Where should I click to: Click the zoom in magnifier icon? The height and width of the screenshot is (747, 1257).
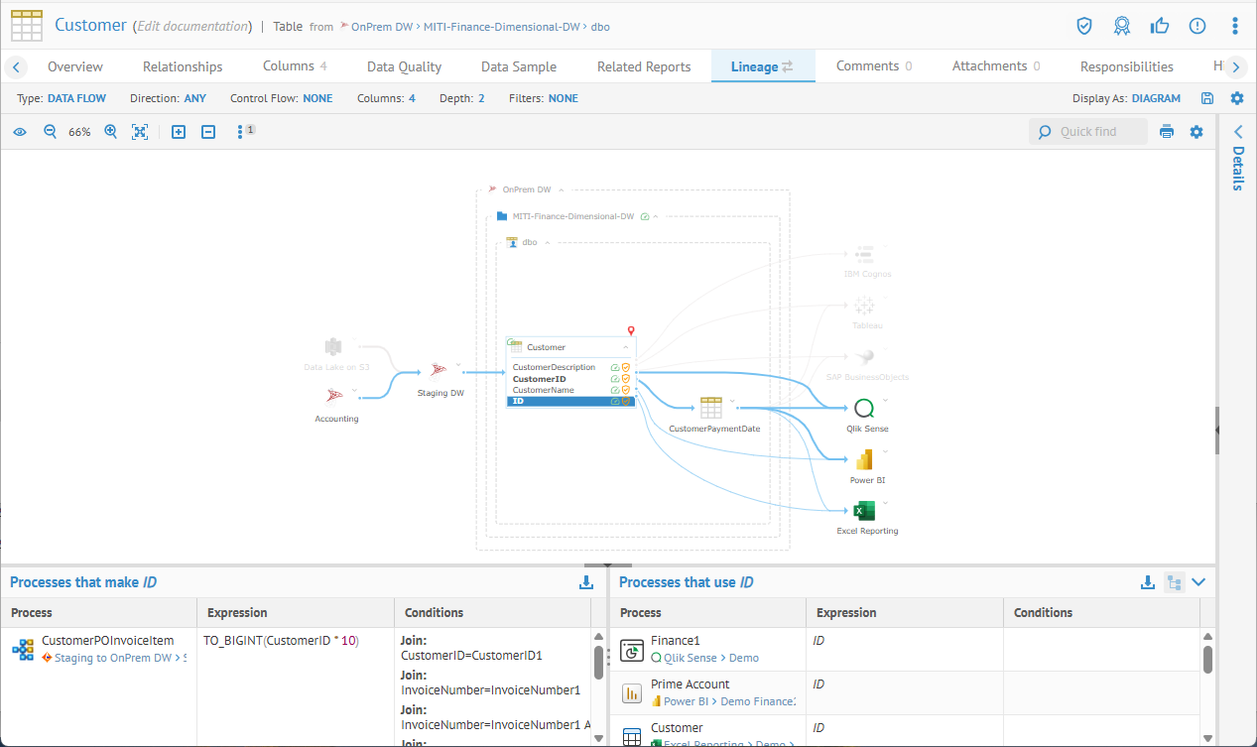111,132
